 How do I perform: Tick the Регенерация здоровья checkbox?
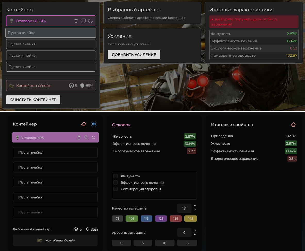[116, 189]
